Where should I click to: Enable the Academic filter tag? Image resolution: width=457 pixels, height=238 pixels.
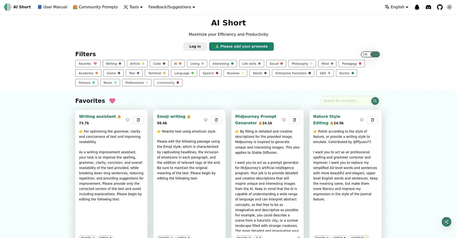(88, 73)
